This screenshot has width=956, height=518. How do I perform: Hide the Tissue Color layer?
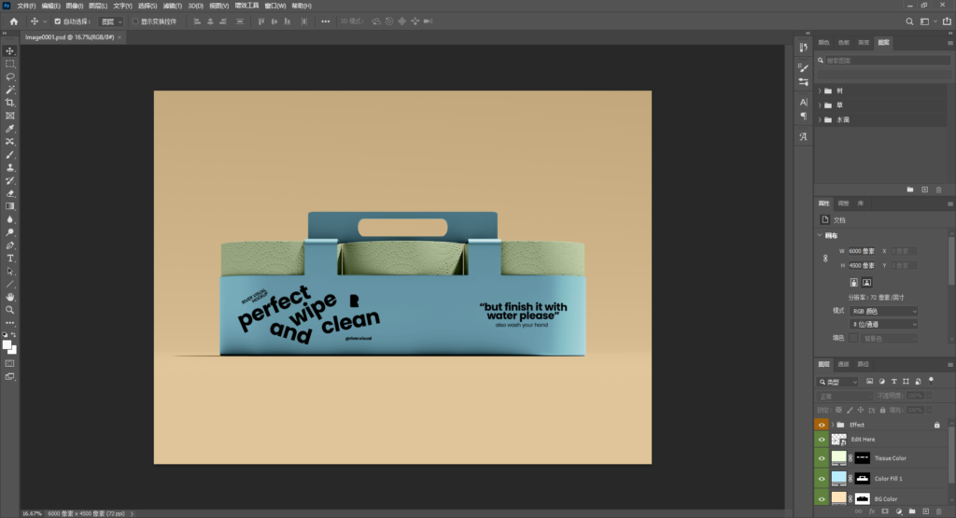[822, 458]
